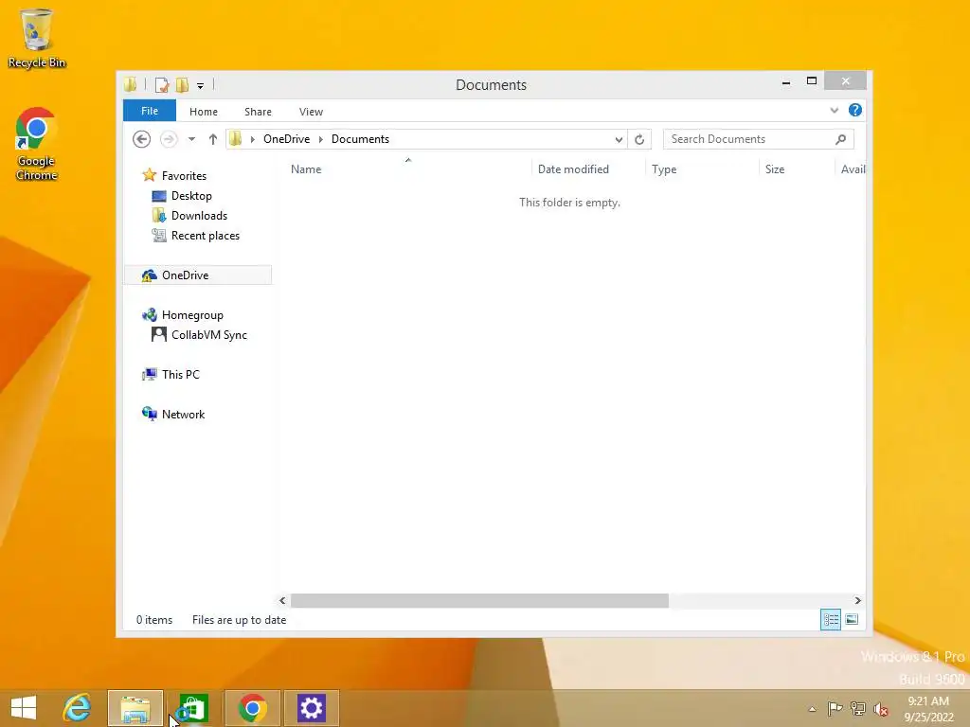Screen dimensions: 970x727
Task: Expand the chevron between OneDrive and Documents
Action: [x=320, y=139]
